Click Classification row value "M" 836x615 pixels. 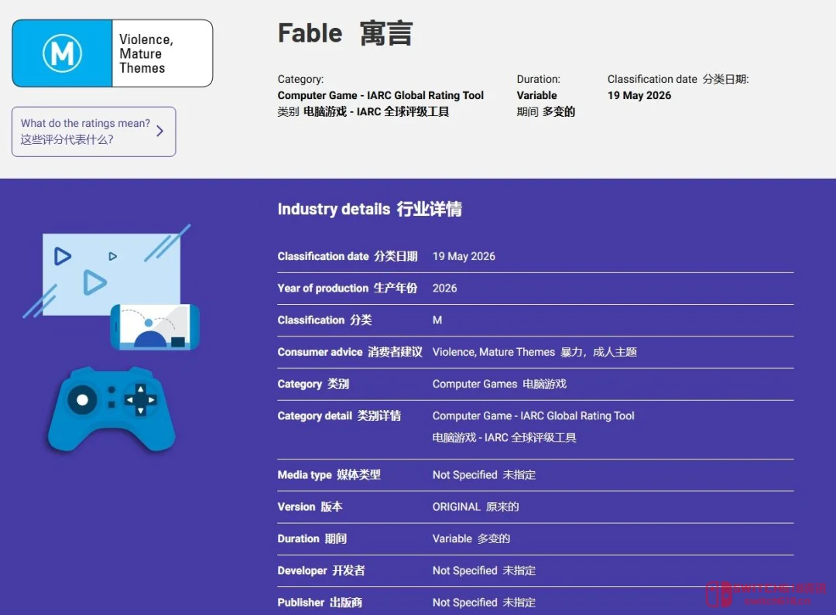point(437,320)
